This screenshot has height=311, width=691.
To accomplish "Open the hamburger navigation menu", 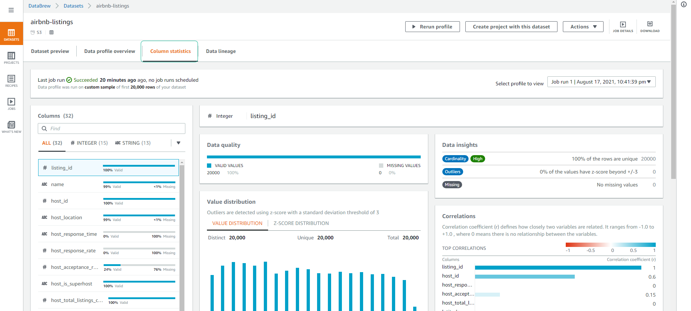I will coord(11,10).
